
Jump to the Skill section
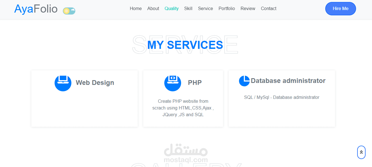click(x=188, y=9)
